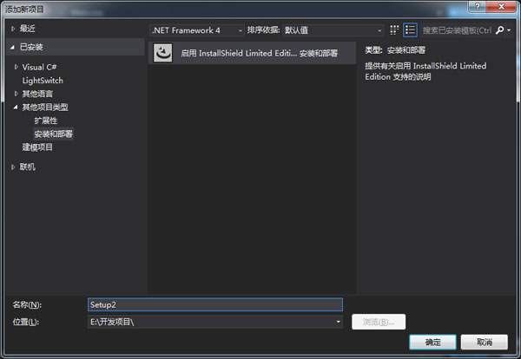521x359 pixels.
Task: Expand the Visual C# node
Action: coord(16,67)
